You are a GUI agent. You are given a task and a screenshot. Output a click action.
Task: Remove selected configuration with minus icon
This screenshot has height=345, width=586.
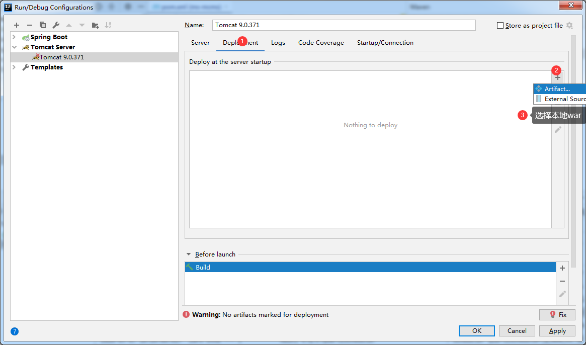coord(30,25)
